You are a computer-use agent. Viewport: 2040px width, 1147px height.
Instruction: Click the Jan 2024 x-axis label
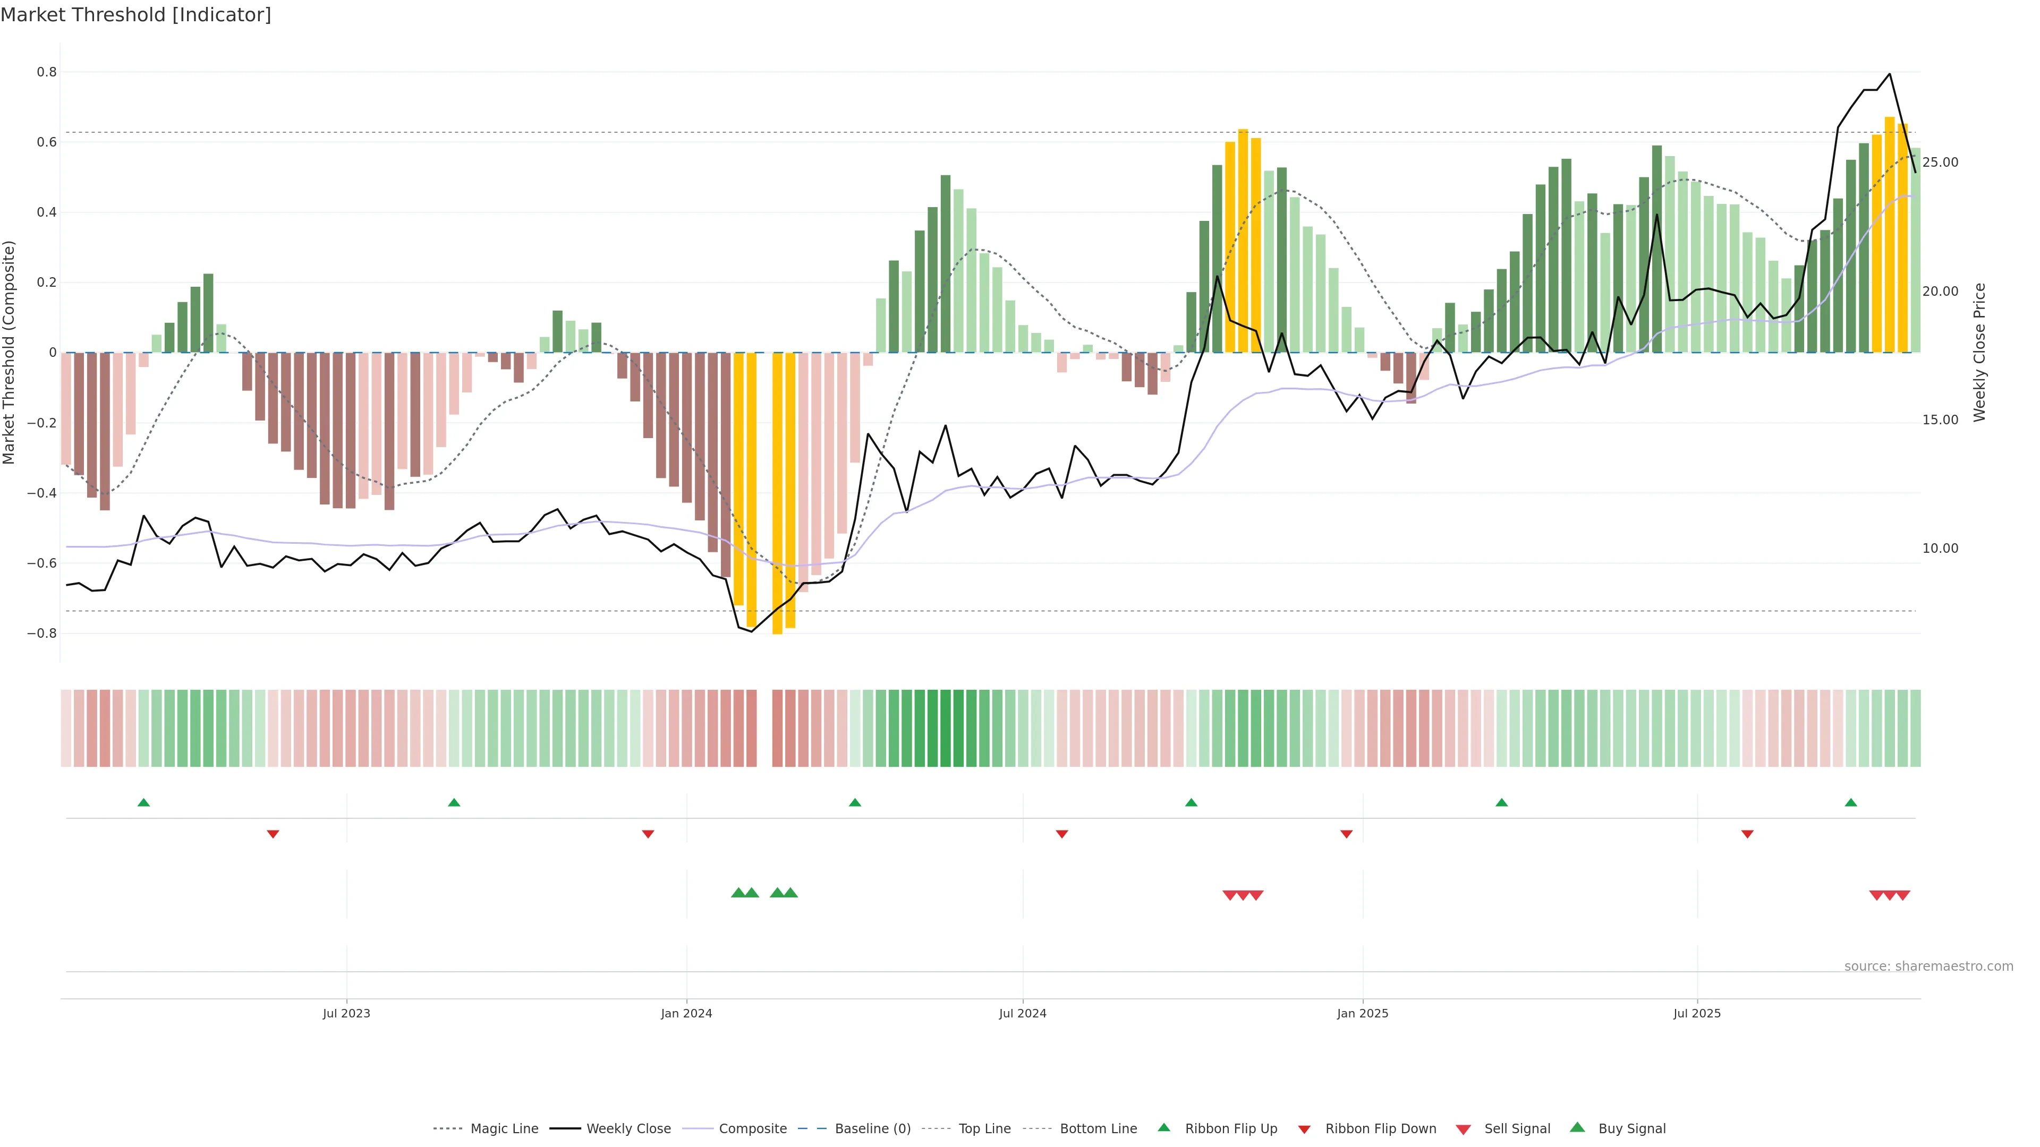pos(686,1013)
